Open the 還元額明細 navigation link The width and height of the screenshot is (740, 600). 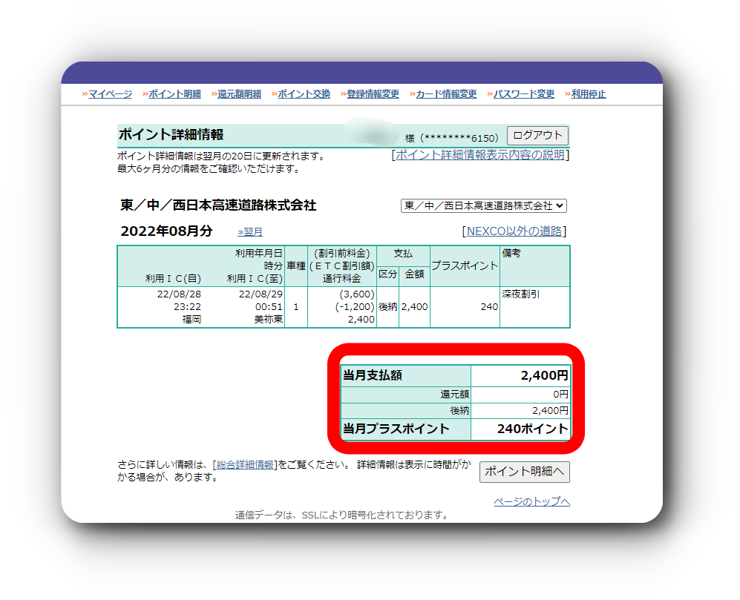click(239, 94)
